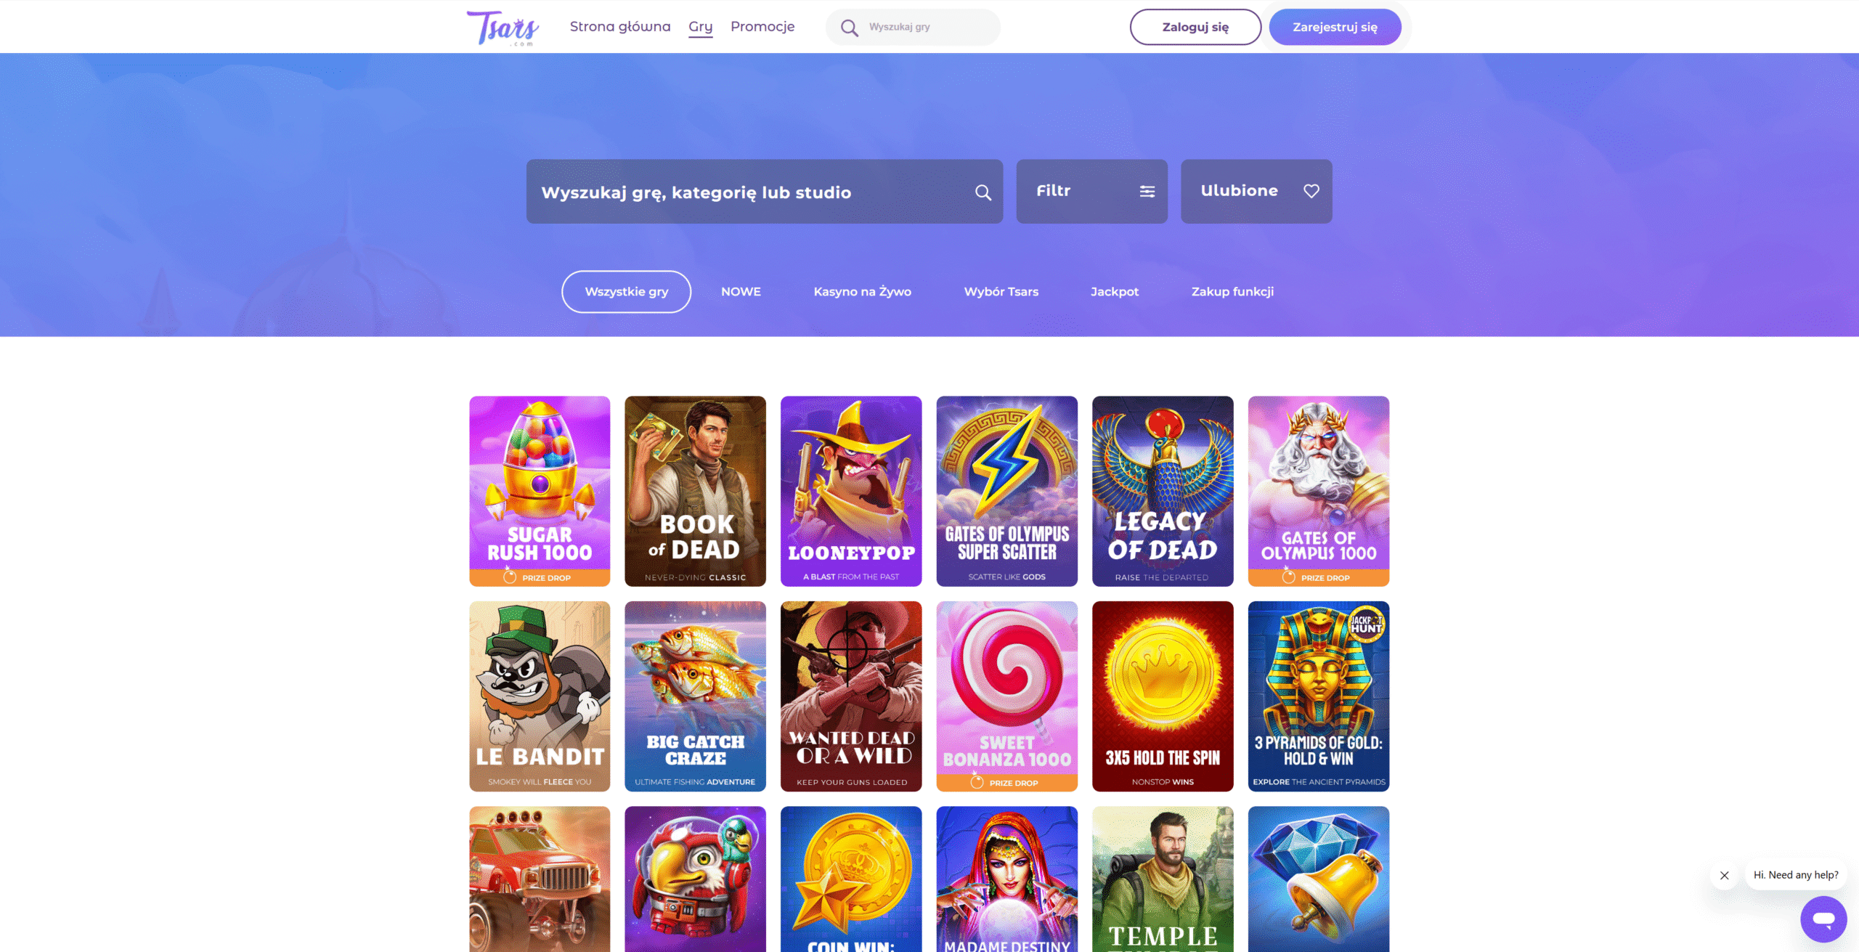Click the search icon in large game search bar
The height and width of the screenshot is (952, 1859).
[983, 192]
